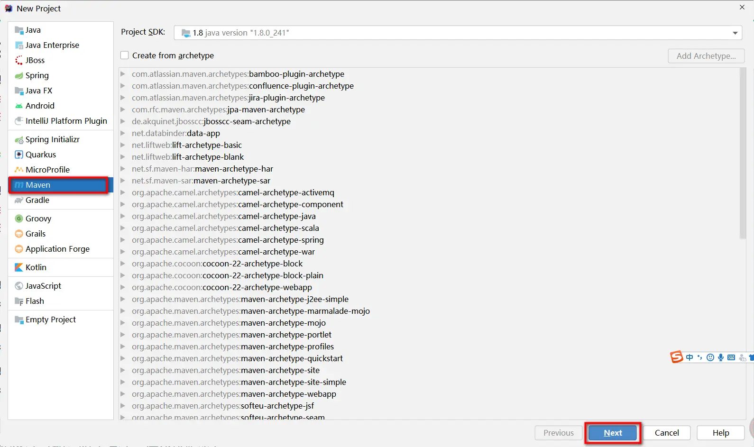Image resolution: width=754 pixels, height=447 pixels.
Task: Click the Gradle elephant icon
Action: 19,201
